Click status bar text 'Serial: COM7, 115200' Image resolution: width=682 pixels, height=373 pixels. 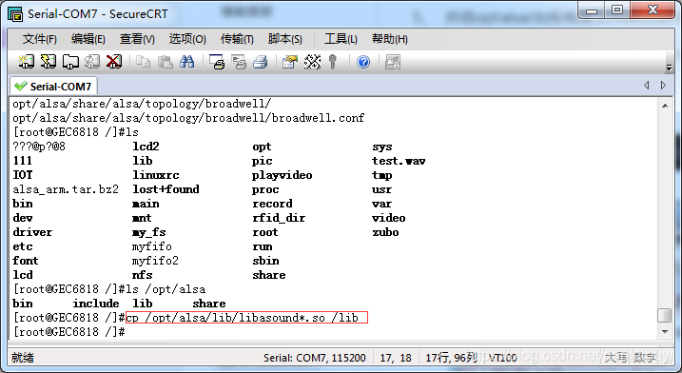[x=315, y=358]
